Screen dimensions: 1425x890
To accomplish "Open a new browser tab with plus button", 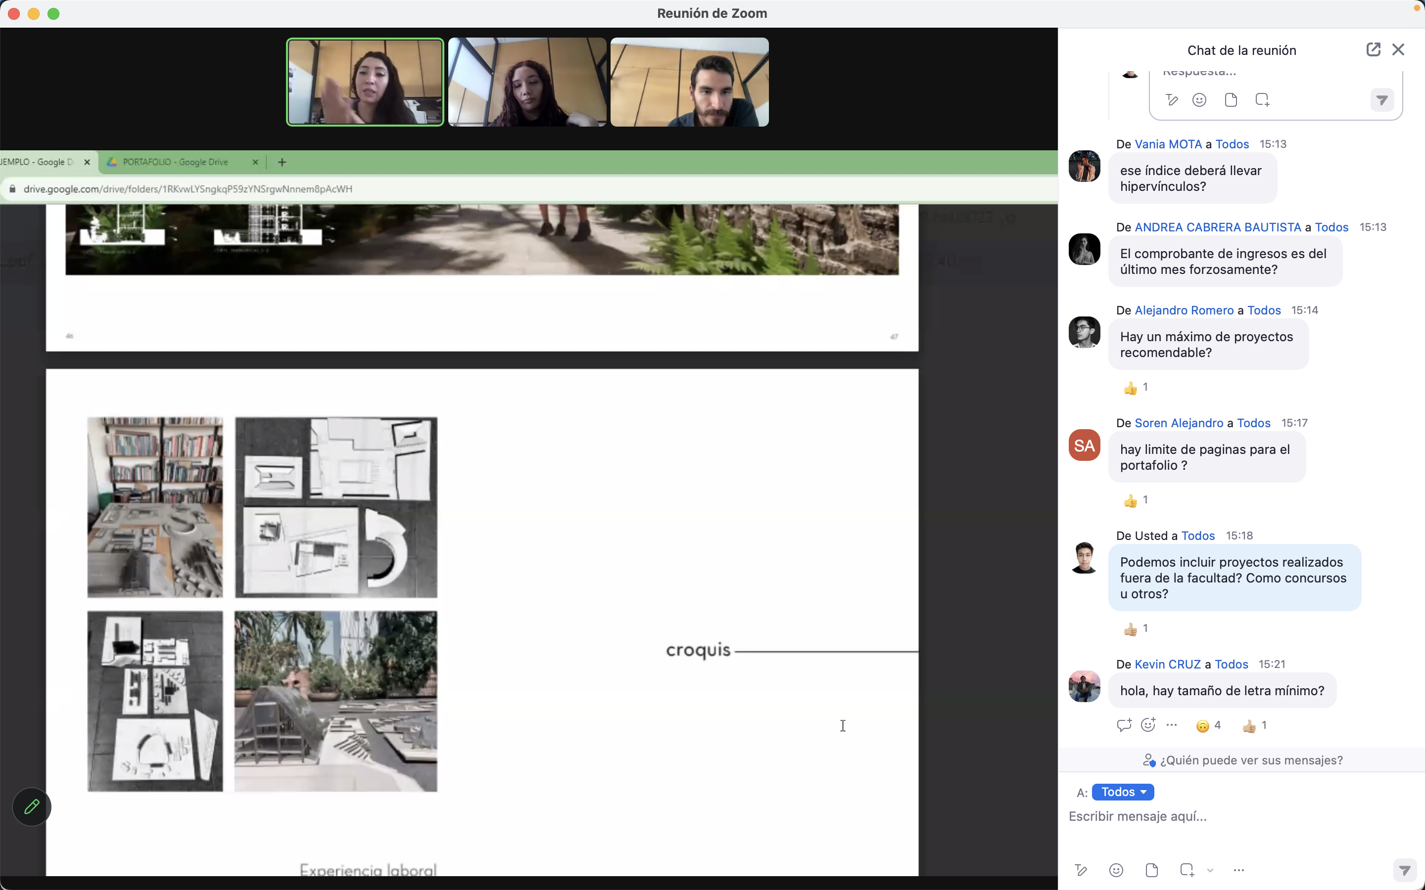I will [x=282, y=162].
